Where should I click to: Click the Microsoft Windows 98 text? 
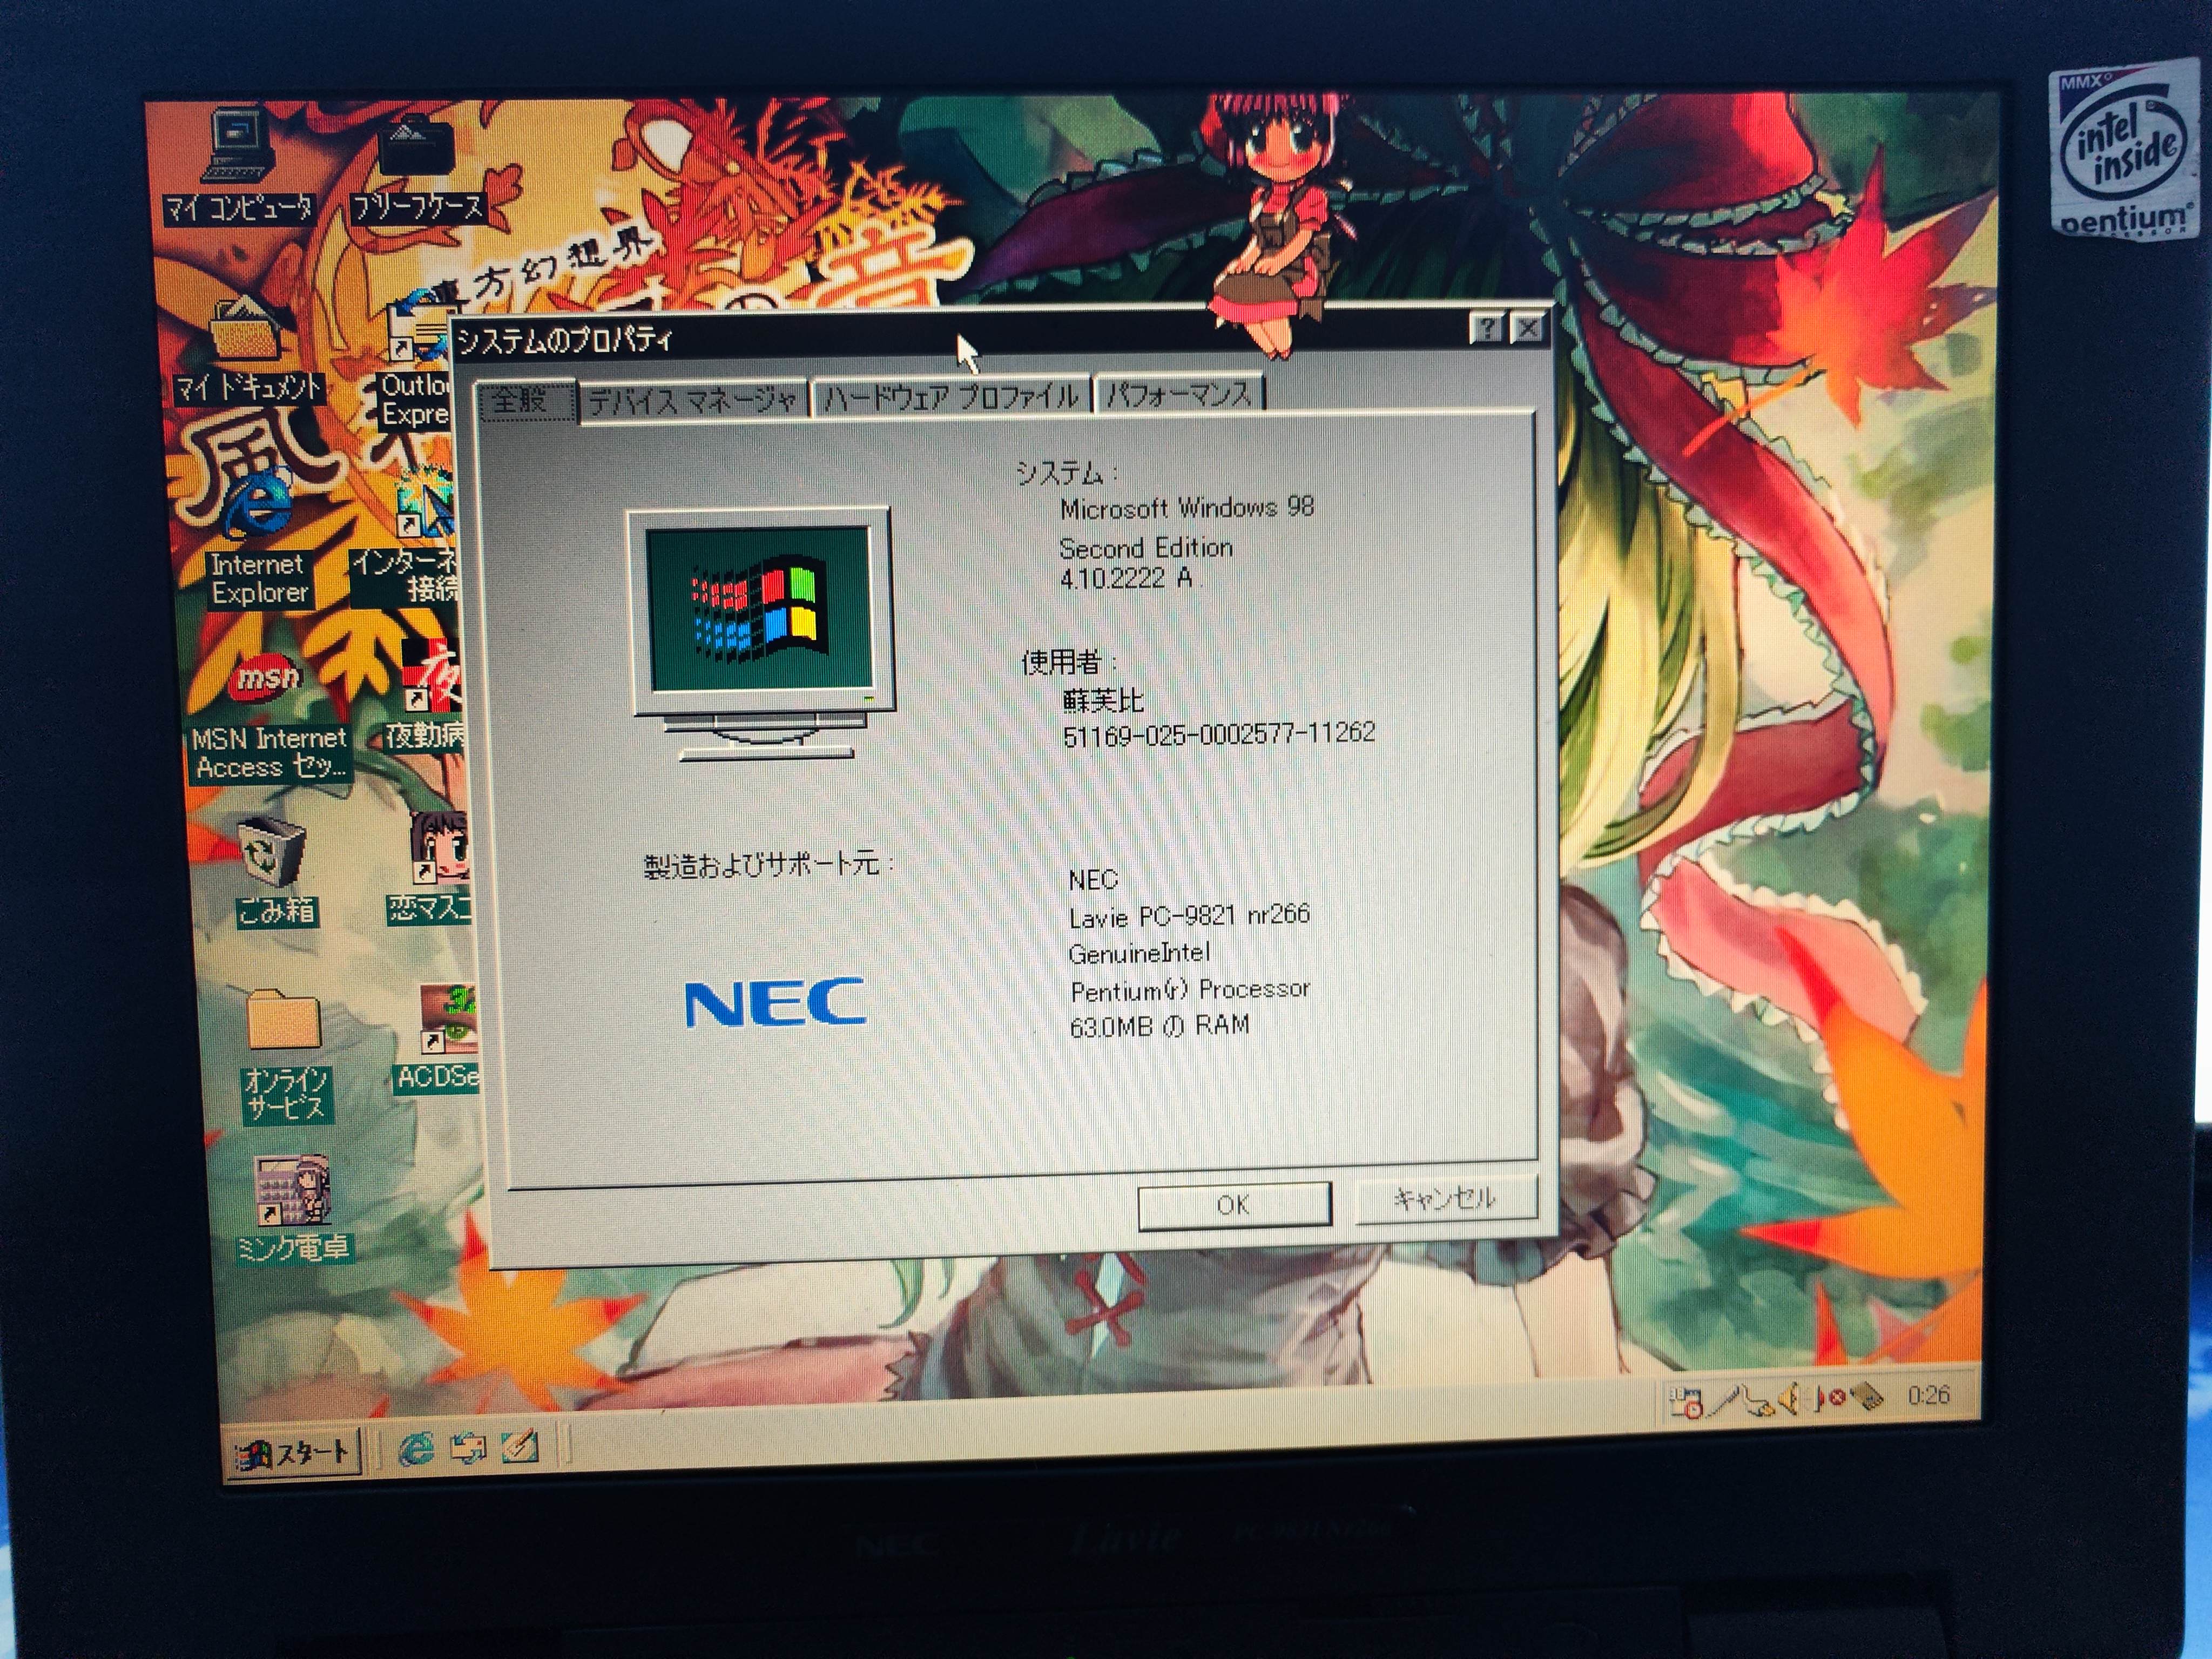point(1187,508)
